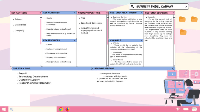This screenshot has height=112, width=200.
Task: Click 'Customer Service' in Customer Relationship
Action: tap(120, 17)
